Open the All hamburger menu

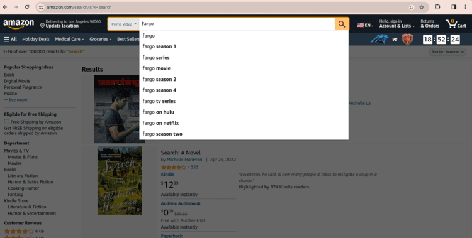pos(10,39)
